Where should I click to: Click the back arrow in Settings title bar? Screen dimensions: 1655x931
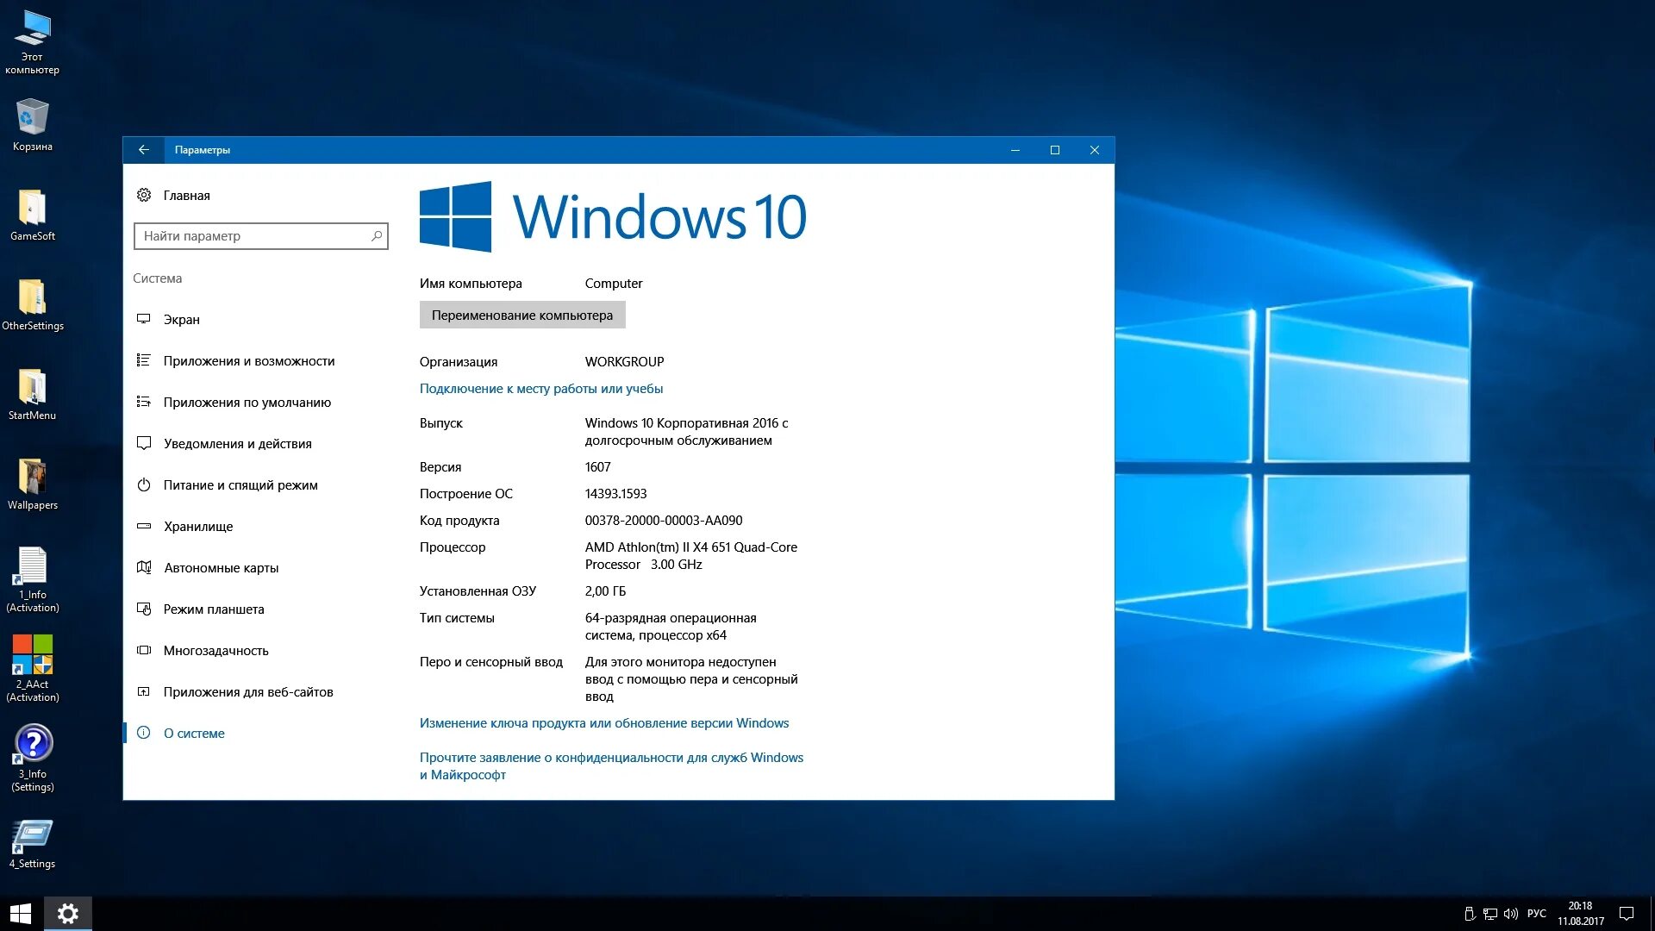pyautogui.click(x=144, y=150)
